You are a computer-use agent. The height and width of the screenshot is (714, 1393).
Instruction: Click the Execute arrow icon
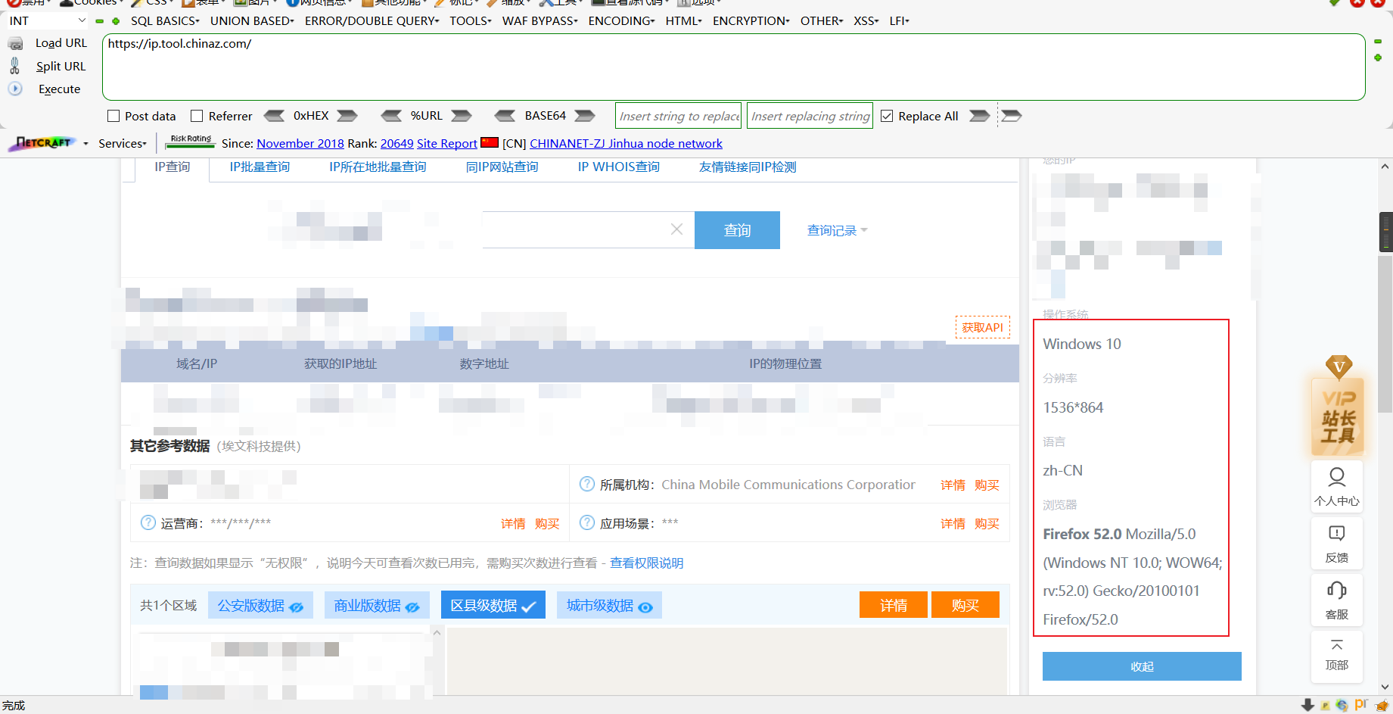coord(15,89)
